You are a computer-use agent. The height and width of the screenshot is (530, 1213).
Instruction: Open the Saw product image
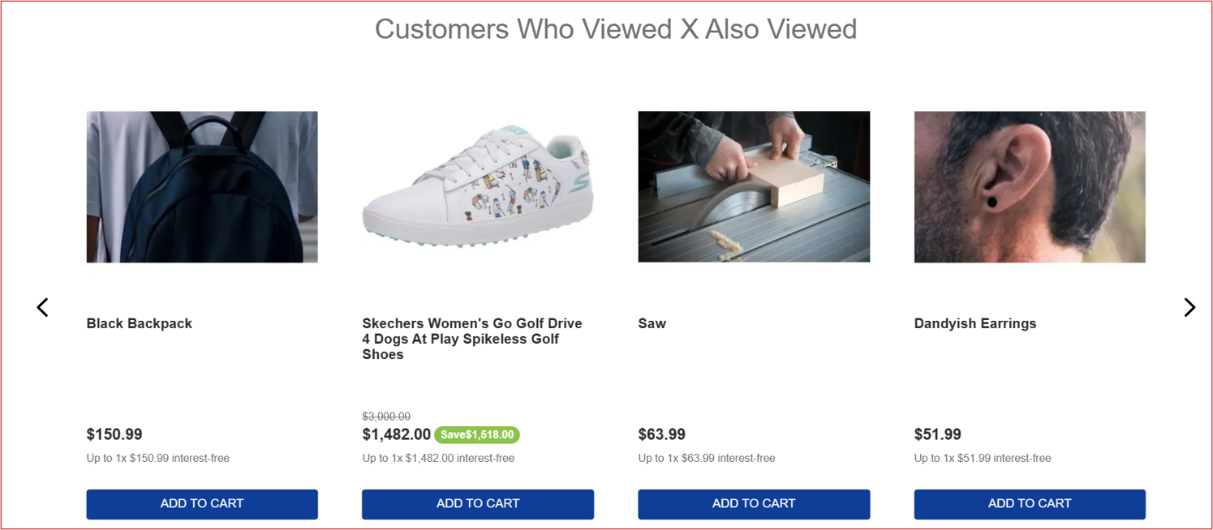coord(754,187)
